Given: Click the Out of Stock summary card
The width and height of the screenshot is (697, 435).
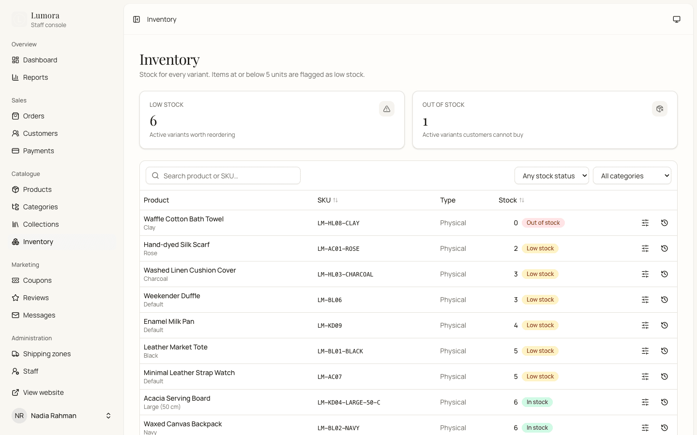Looking at the screenshot, I should (x=545, y=120).
